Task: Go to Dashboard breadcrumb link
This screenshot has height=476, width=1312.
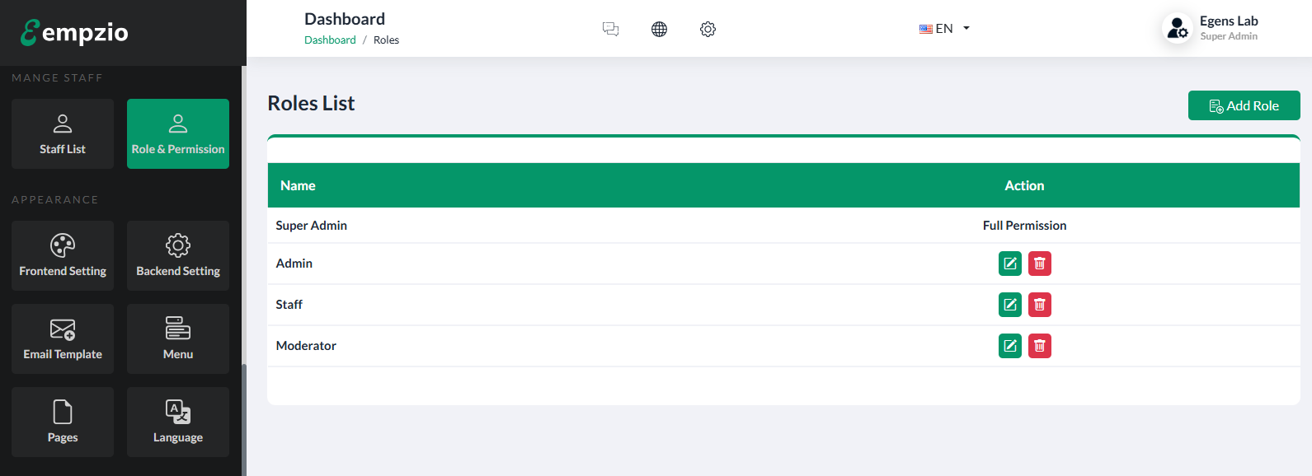Action: pyautogui.click(x=330, y=40)
